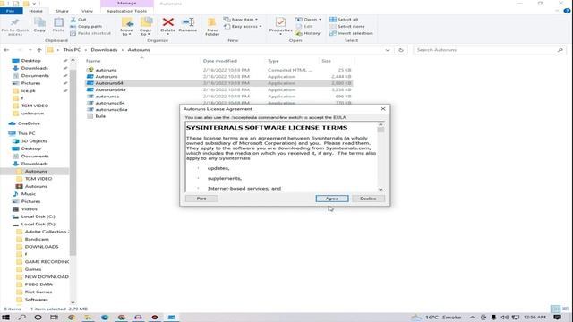The width and height of the screenshot is (573, 322).
Task: Click History in the Open group
Action: [308, 33]
